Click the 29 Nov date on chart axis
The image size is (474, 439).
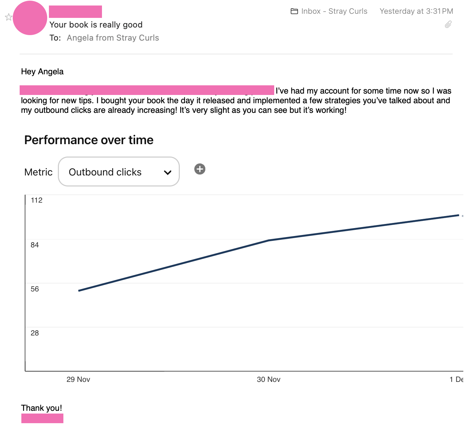(x=78, y=379)
